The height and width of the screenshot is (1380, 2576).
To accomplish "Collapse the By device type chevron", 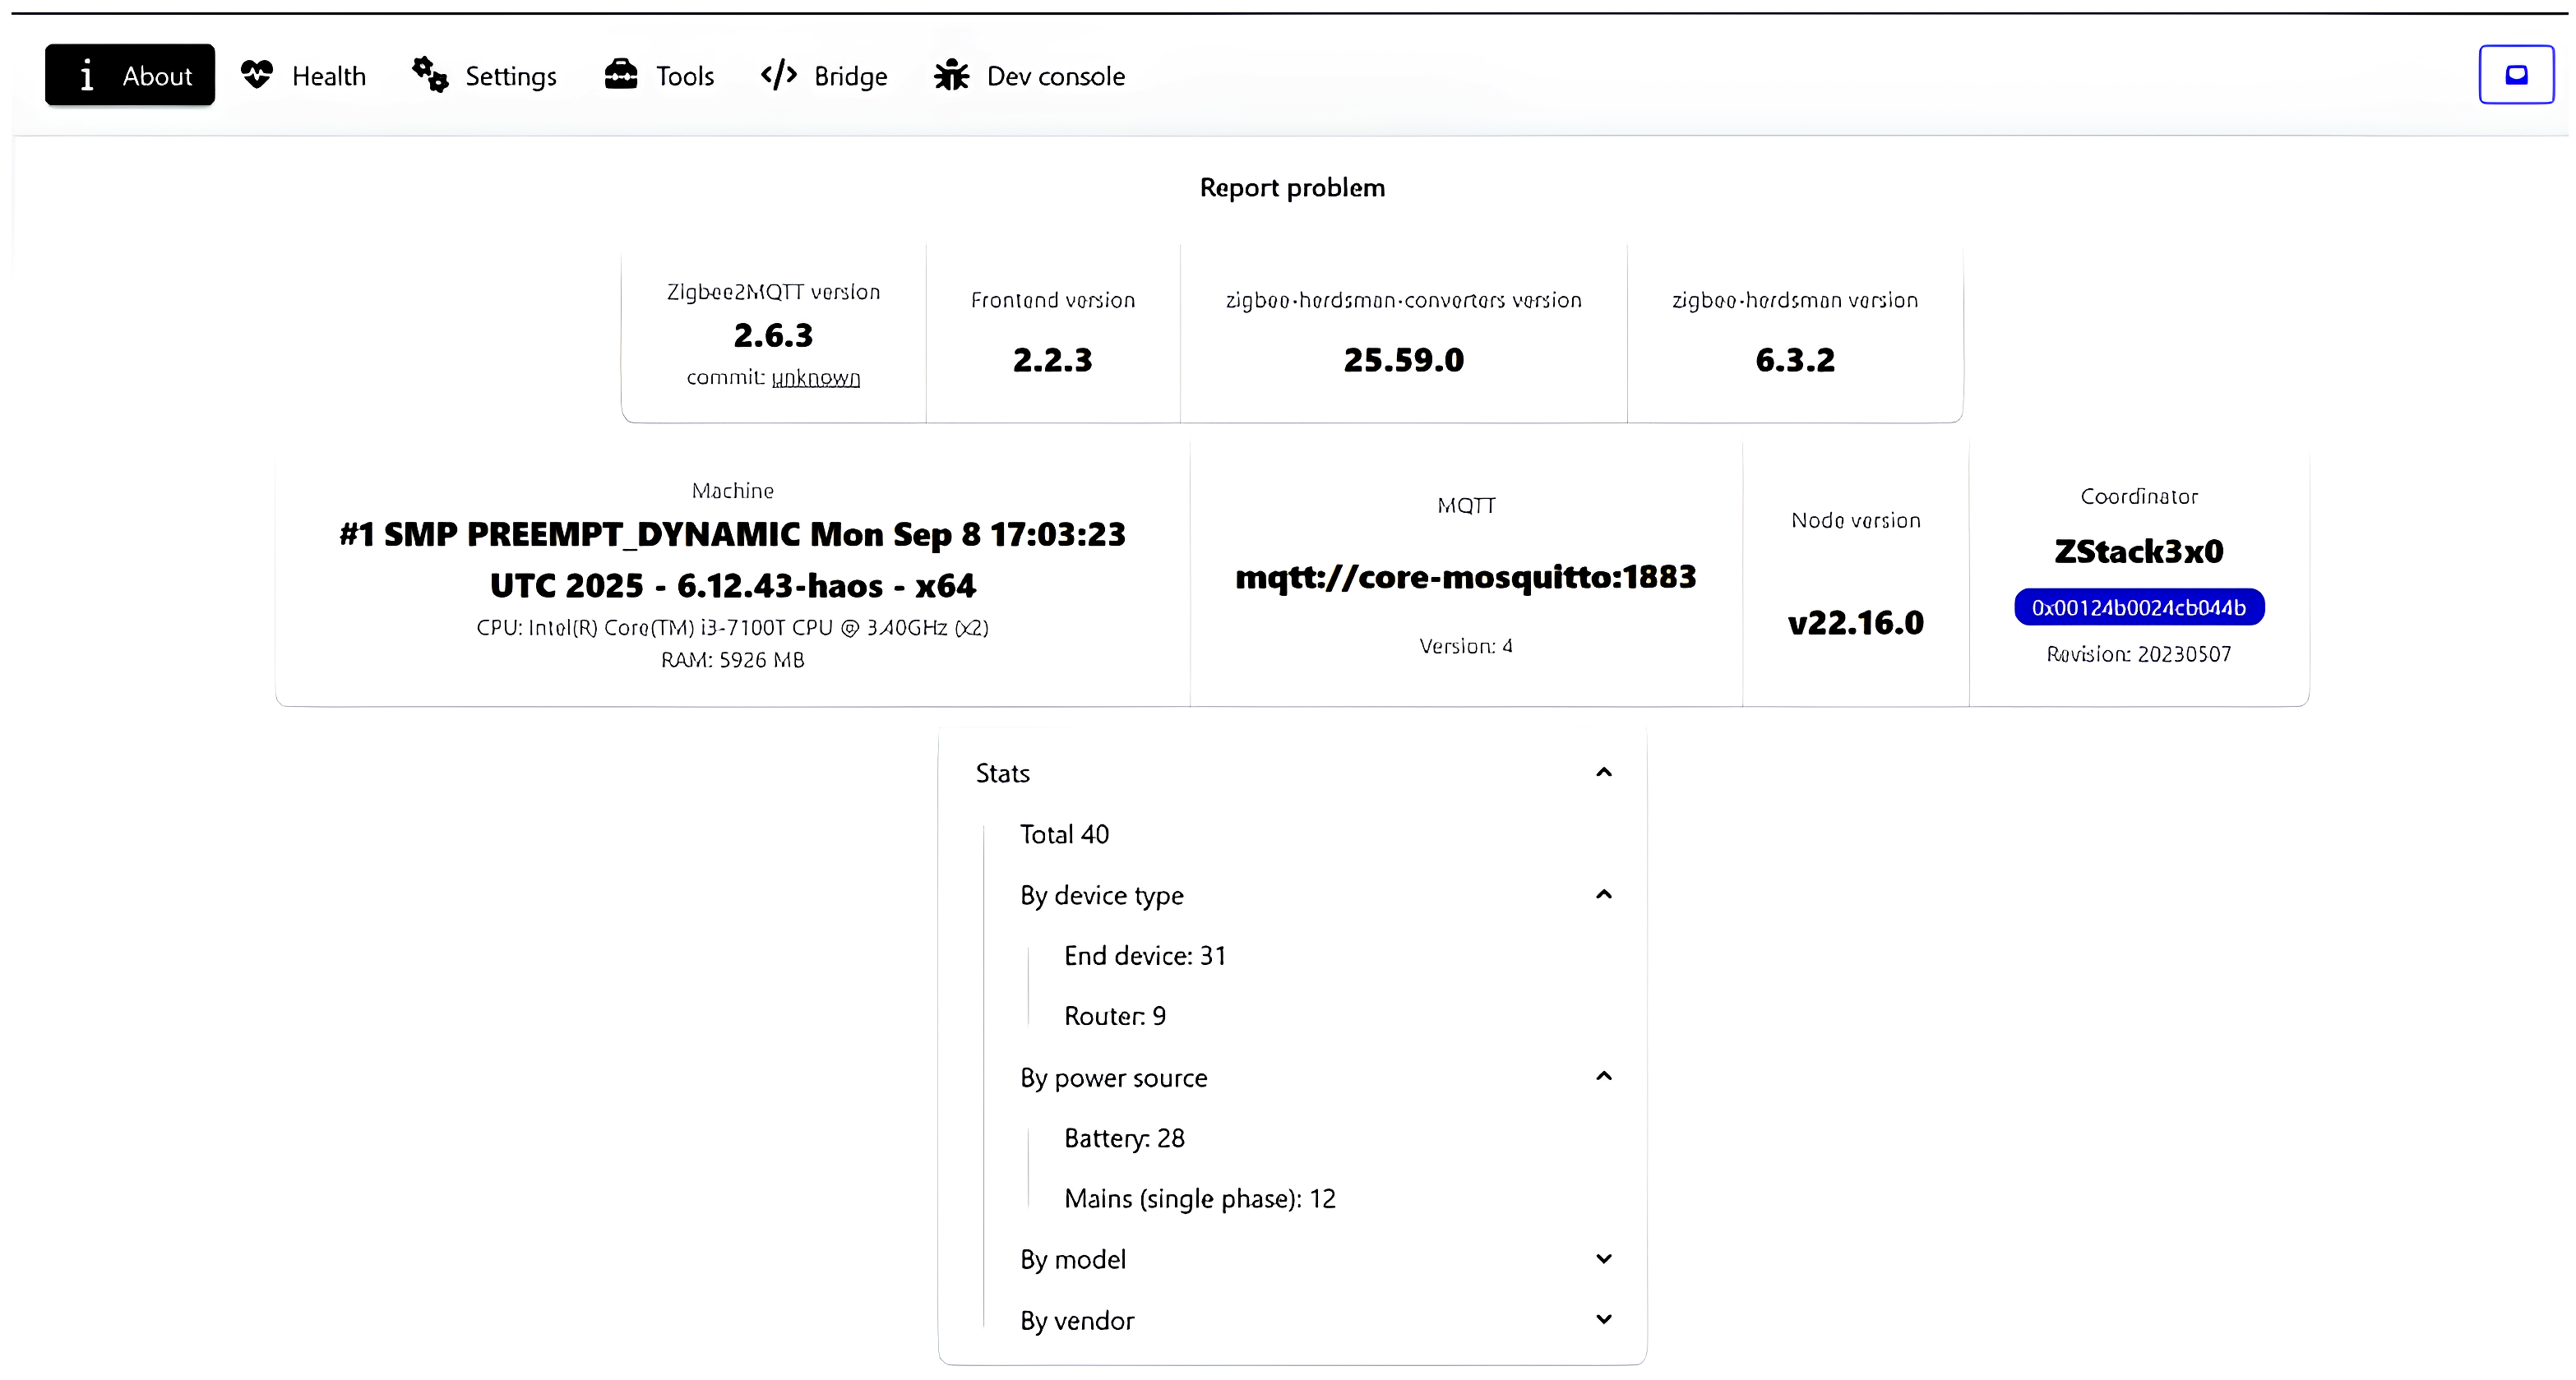I will click(1604, 894).
